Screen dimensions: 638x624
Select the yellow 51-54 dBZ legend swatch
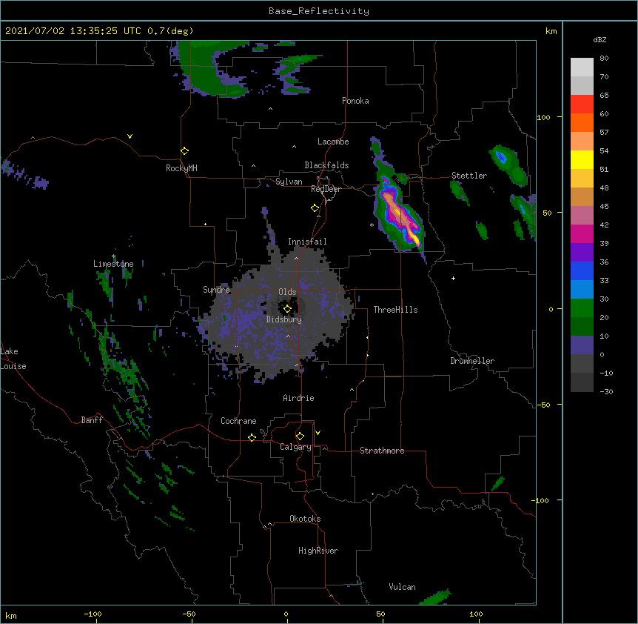(582, 159)
